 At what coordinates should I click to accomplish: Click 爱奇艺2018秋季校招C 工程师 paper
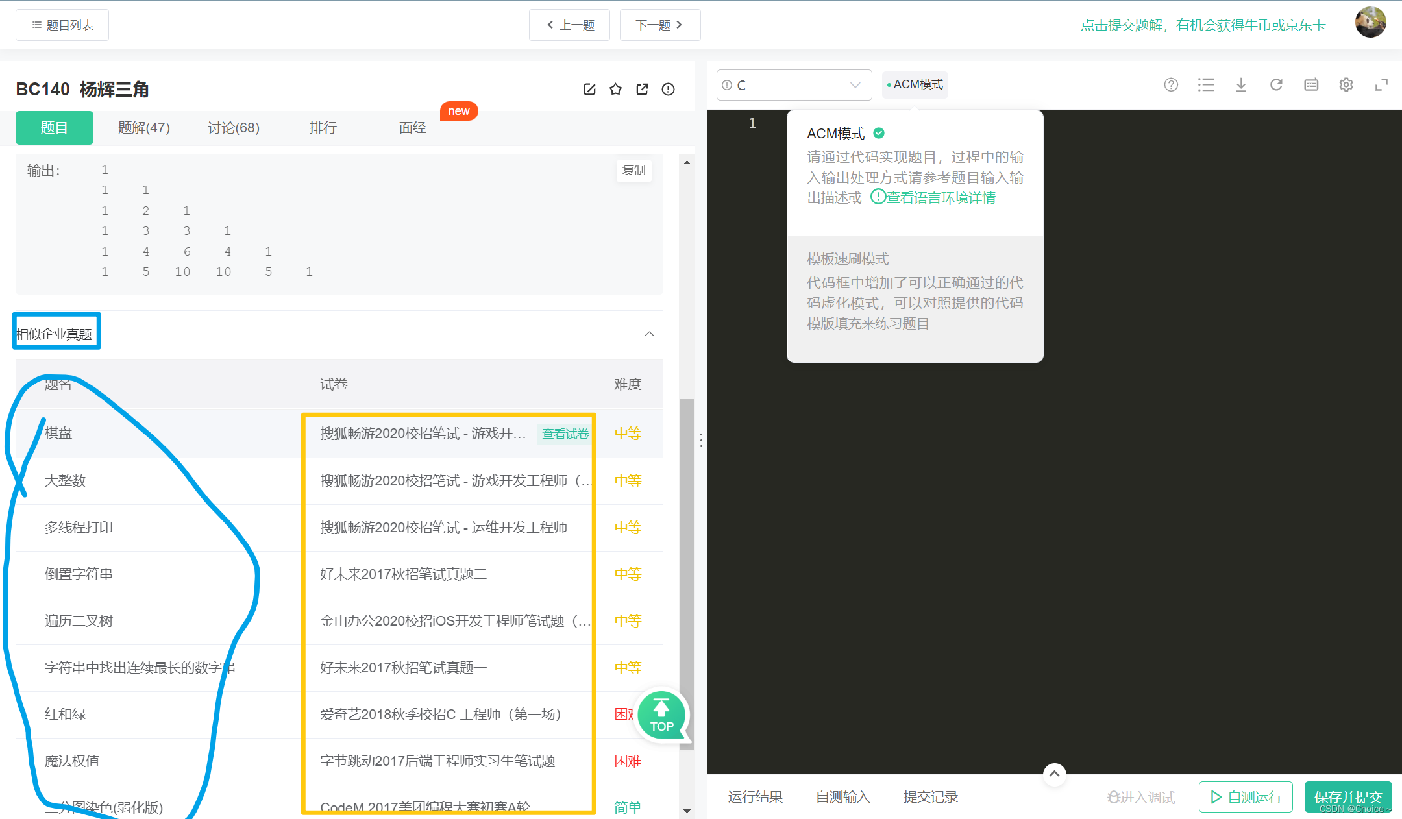click(x=441, y=715)
